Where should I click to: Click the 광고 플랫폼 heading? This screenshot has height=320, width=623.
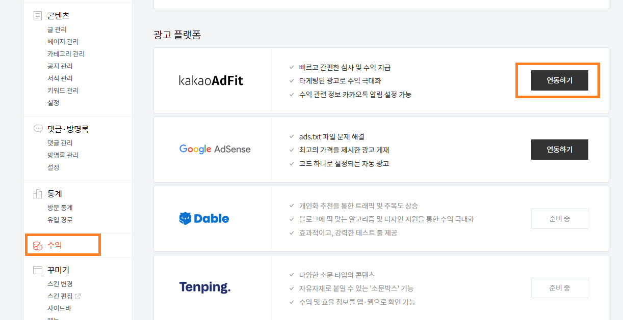[177, 35]
